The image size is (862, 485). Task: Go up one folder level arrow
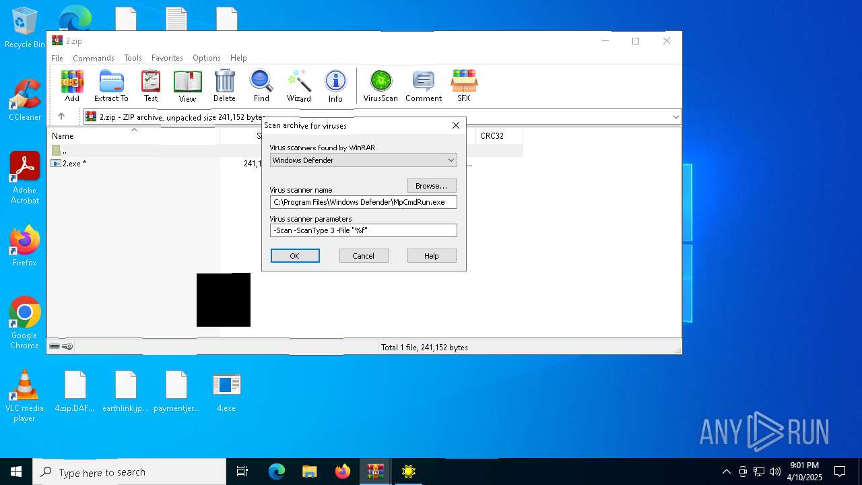click(61, 117)
